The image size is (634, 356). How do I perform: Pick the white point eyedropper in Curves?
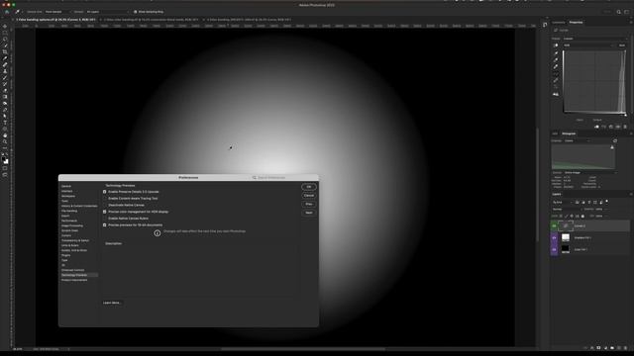coord(556,66)
